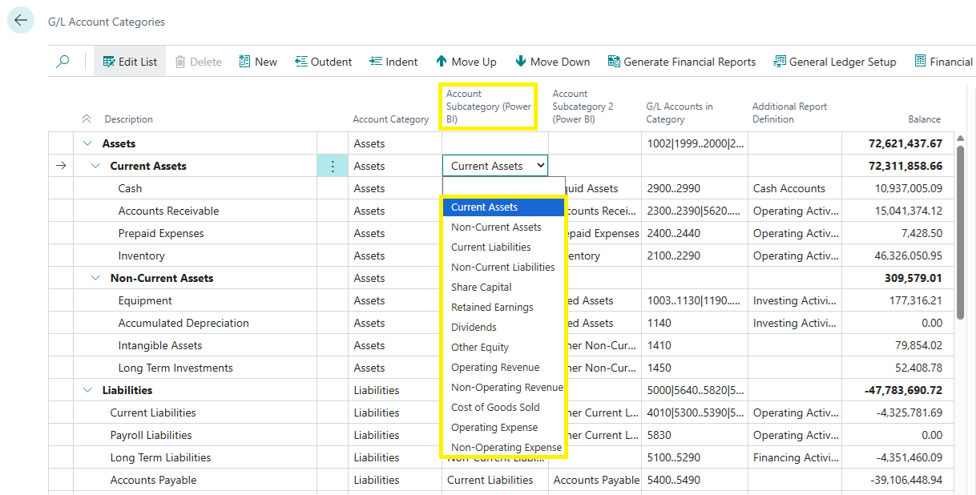Move the row up
The height and width of the screenshot is (495, 976).
pos(466,62)
